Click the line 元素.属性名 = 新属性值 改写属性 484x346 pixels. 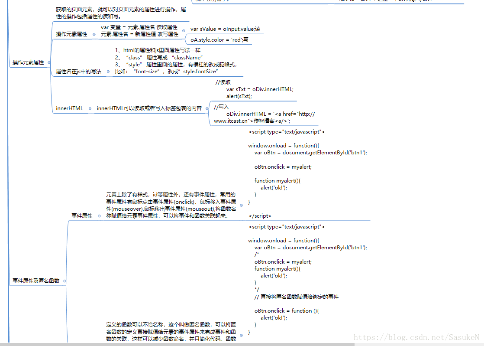[139, 34]
